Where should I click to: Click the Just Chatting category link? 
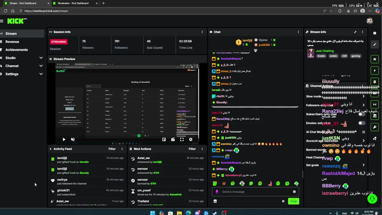click(x=325, y=51)
